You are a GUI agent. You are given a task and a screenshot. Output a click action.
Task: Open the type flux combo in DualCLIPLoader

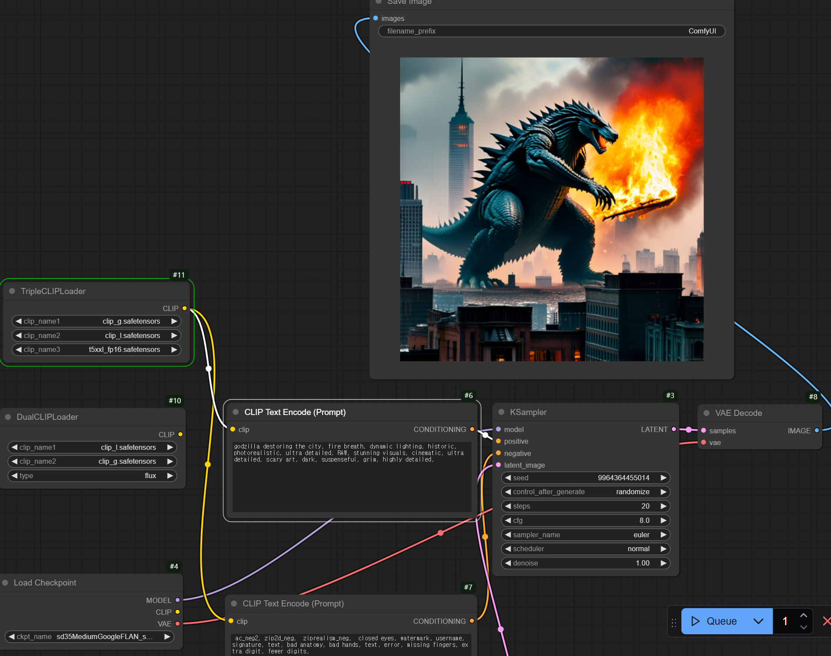click(x=92, y=475)
